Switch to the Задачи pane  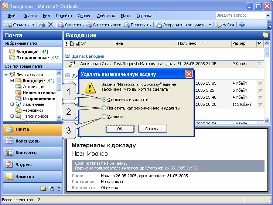tap(33, 165)
